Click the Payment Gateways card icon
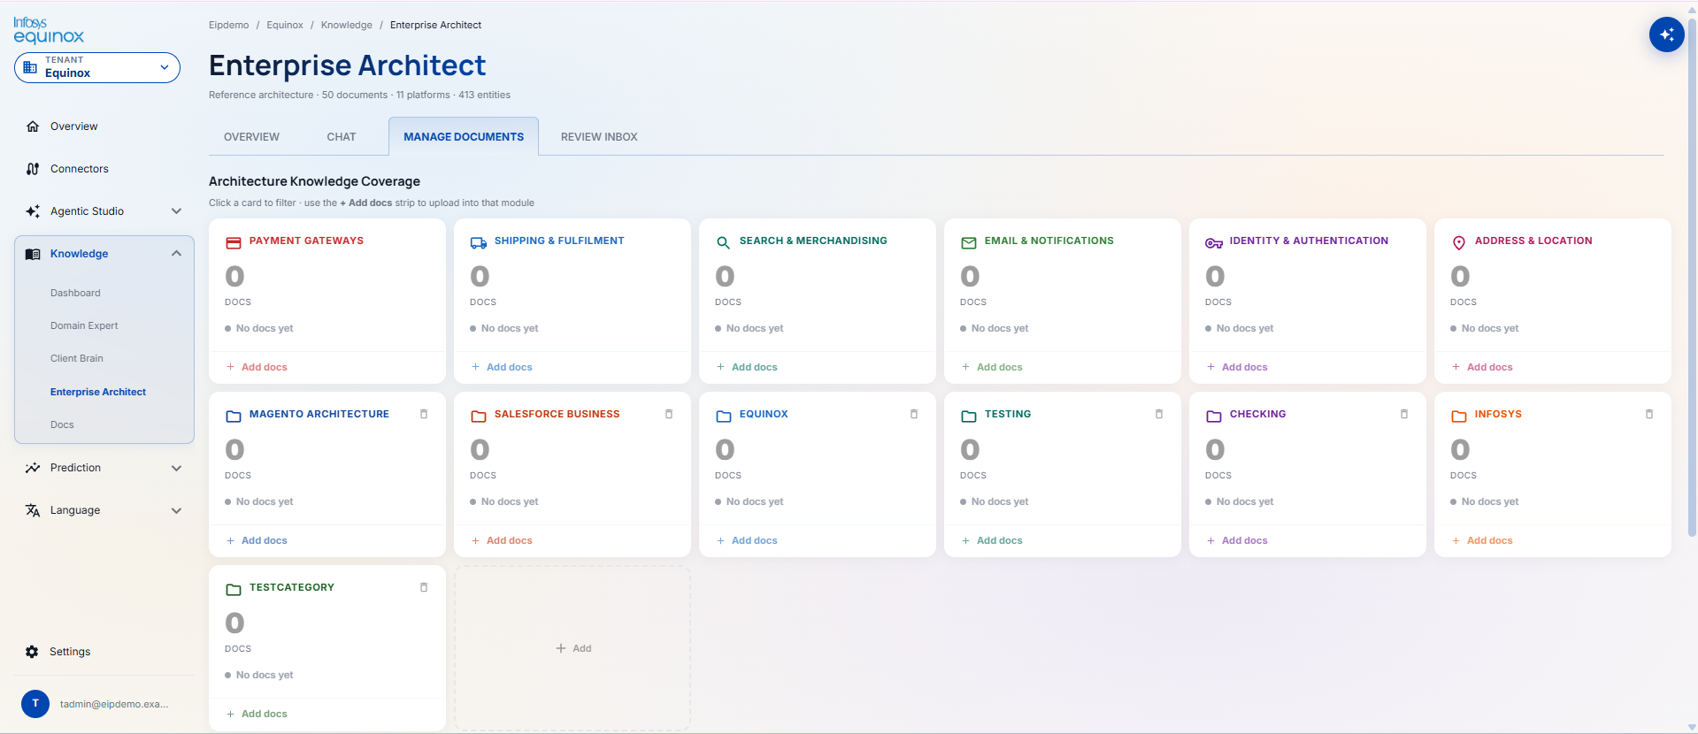The width and height of the screenshot is (1698, 734). click(x=234, y=242)
